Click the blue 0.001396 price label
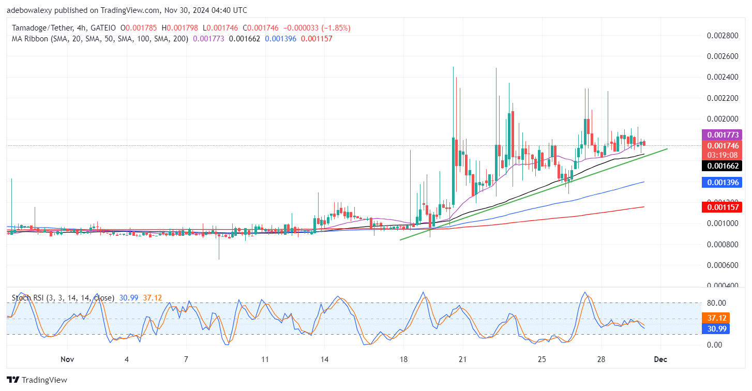Image resolution: width=752 pixels, height=391 pixels. coord(721,183)
